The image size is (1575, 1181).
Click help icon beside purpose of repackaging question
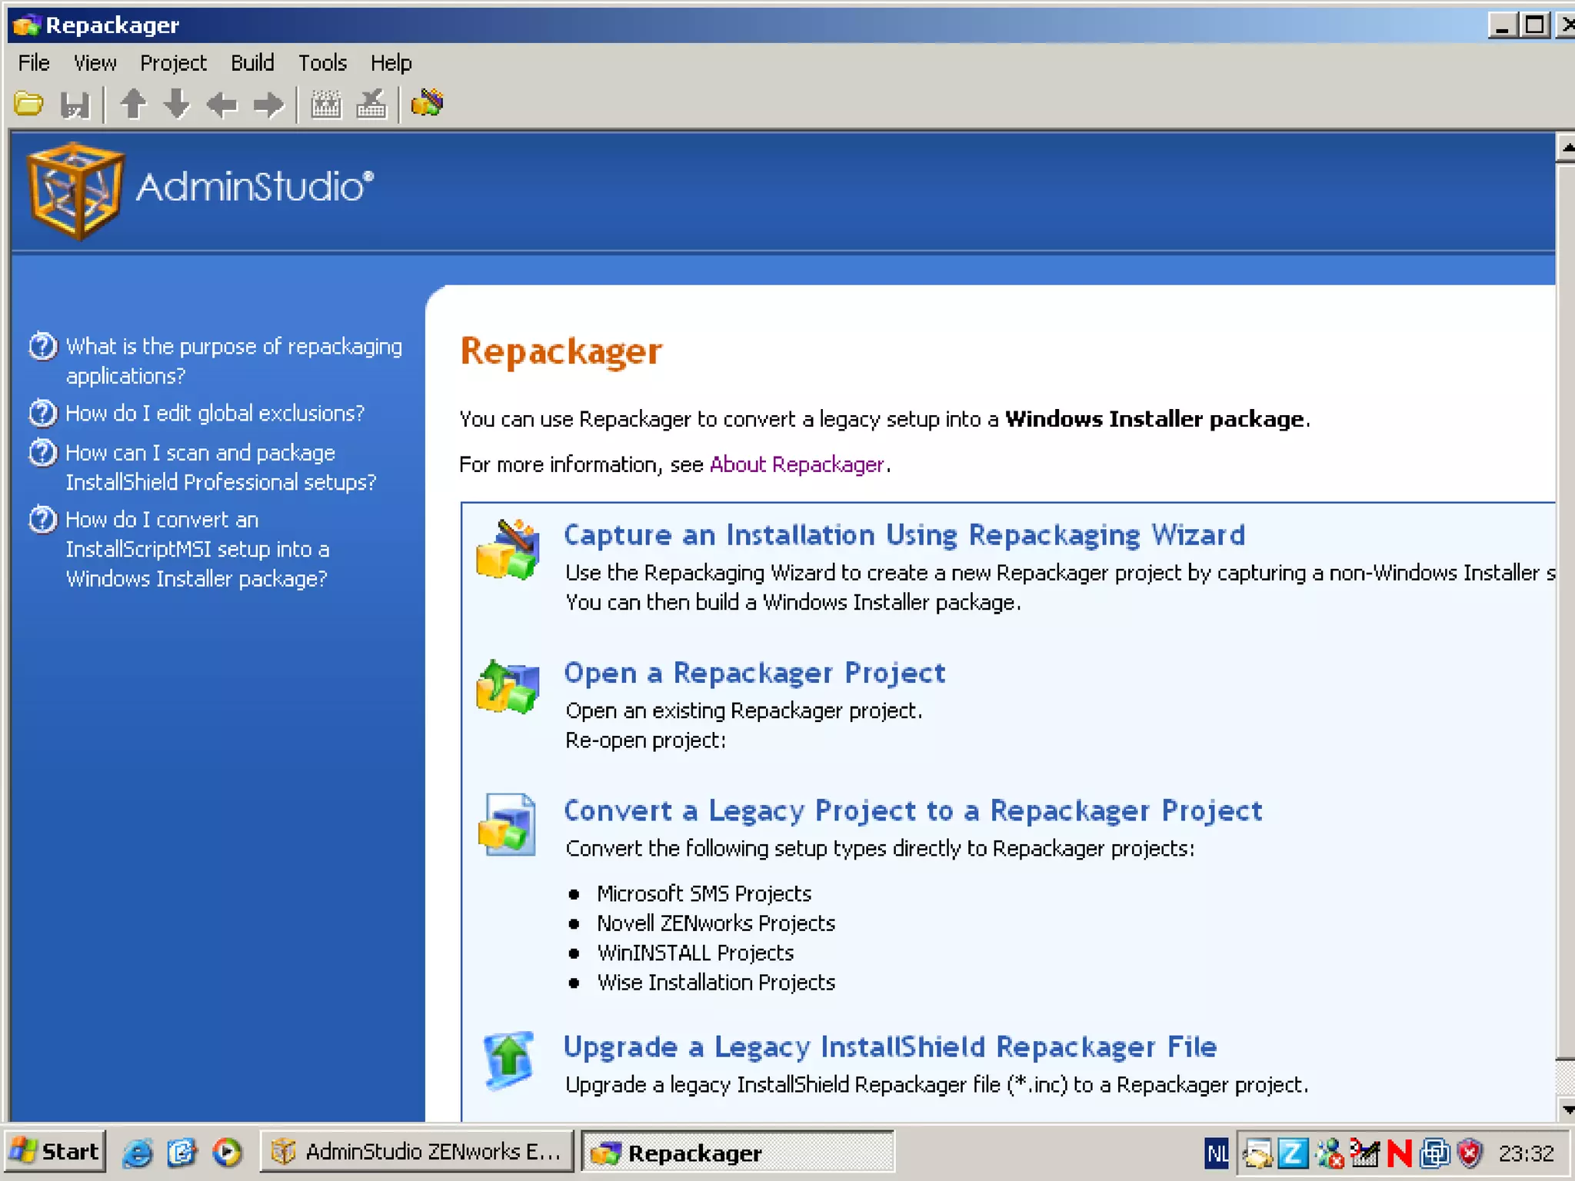pos(43,347)
